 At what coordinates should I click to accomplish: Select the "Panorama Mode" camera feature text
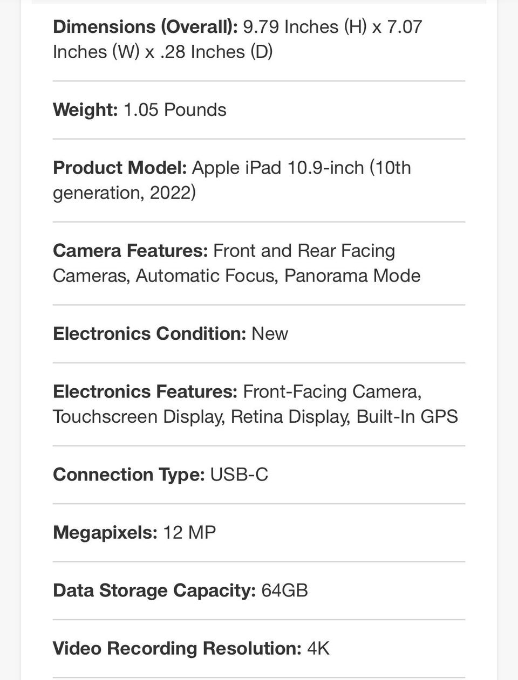click(352, 276)
